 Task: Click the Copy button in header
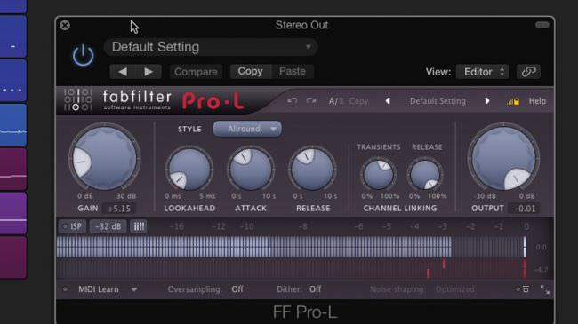250,71
